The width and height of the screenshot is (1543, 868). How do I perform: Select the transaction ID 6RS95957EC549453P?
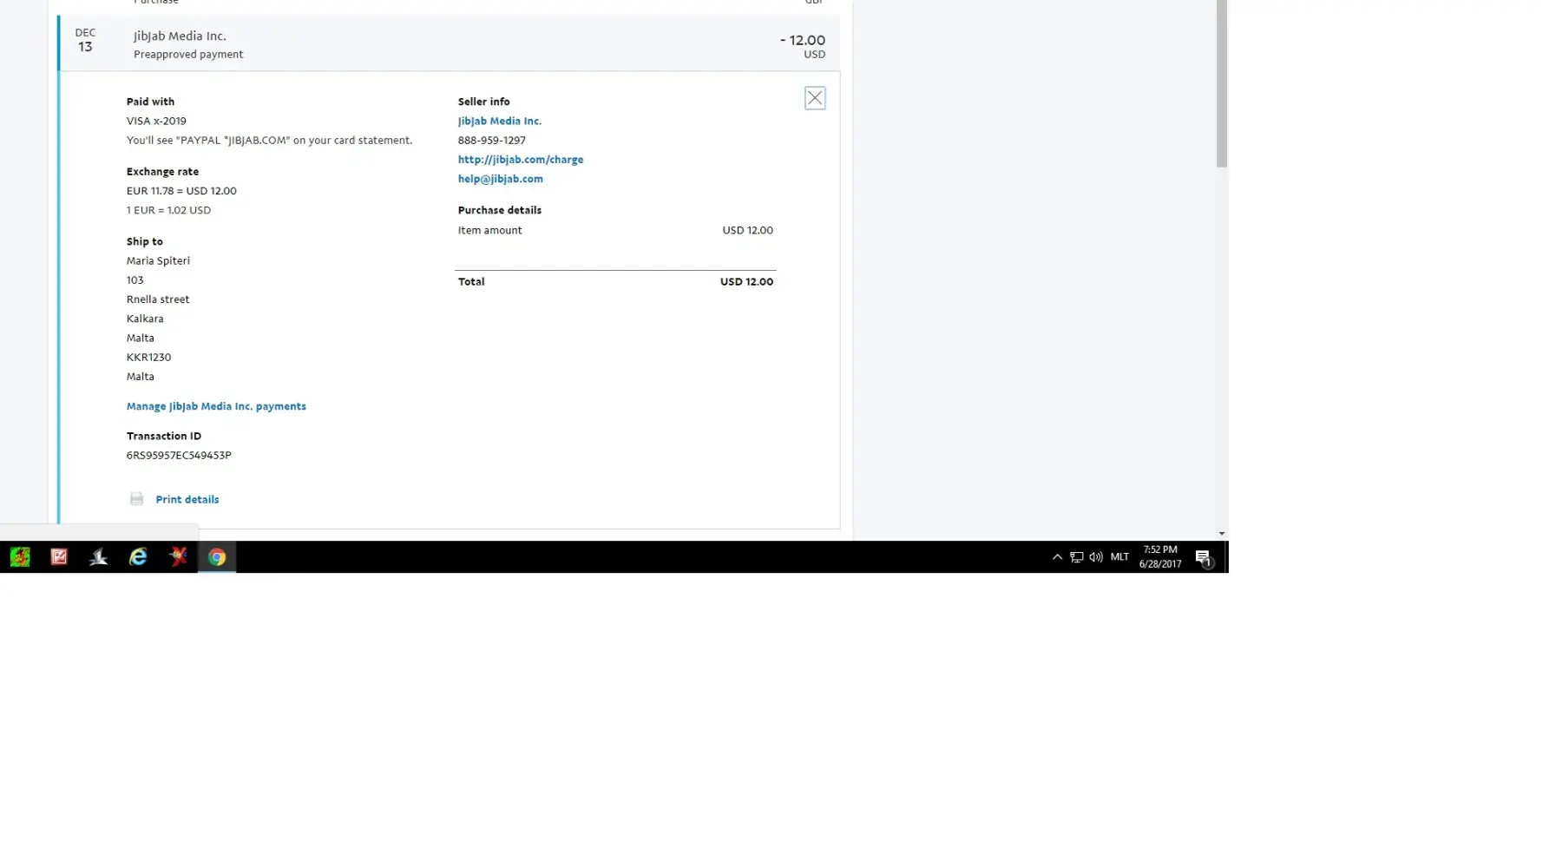coord(179,455)
